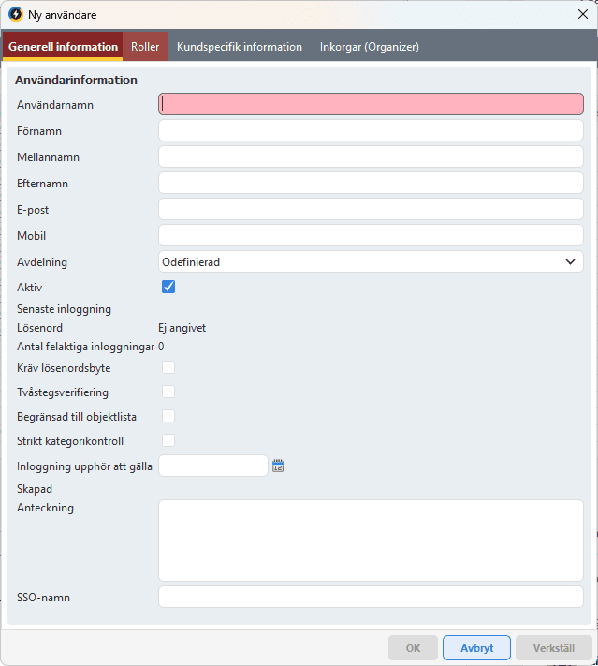Focus the SSO-namn input field

(x=371, y=597)
